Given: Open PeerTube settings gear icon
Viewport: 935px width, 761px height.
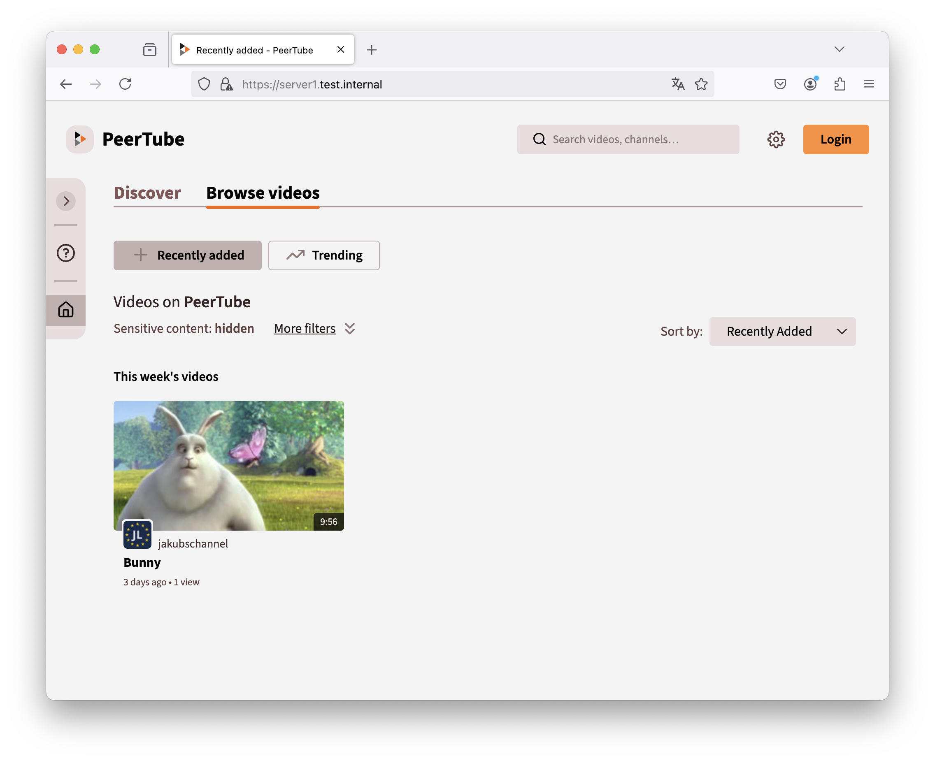Looking at the screenshot, I should pos(776,139).
